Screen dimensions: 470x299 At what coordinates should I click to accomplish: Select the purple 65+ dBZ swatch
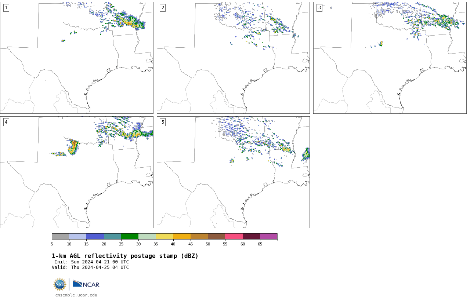click(x=268, y=236)
